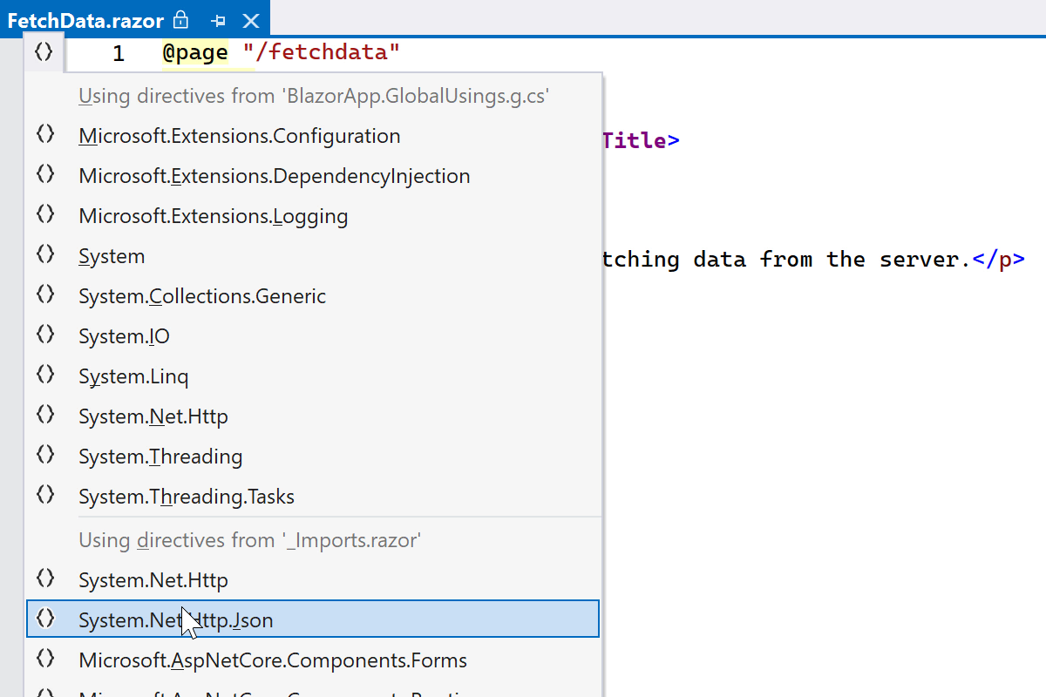Click the icon next to System.IO
The width and height of the screenshot is (1046, 697).
point(45,335)
